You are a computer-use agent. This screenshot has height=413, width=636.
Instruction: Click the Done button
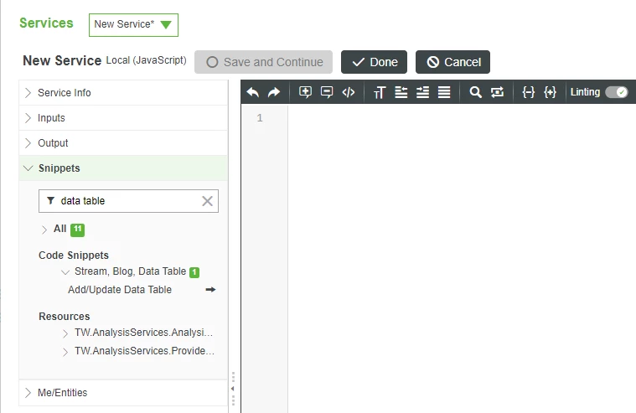click(374, 62)
